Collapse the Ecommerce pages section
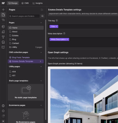118x123 pixels. coord(41,105)
